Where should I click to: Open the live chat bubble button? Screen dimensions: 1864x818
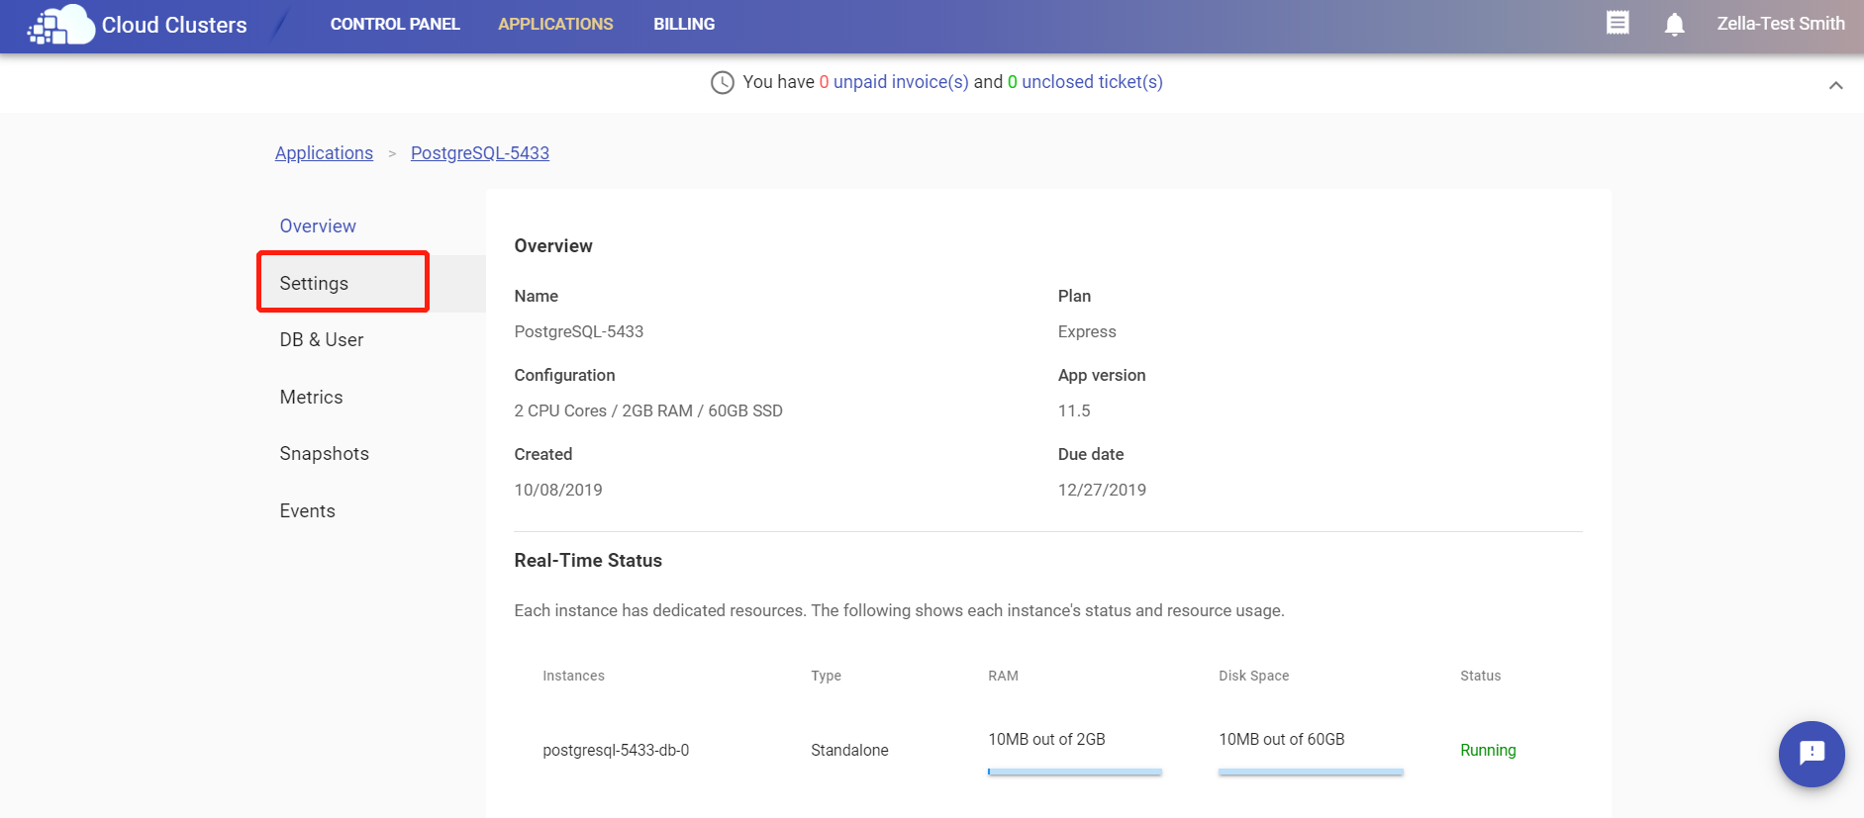[x=1812, y=754]
